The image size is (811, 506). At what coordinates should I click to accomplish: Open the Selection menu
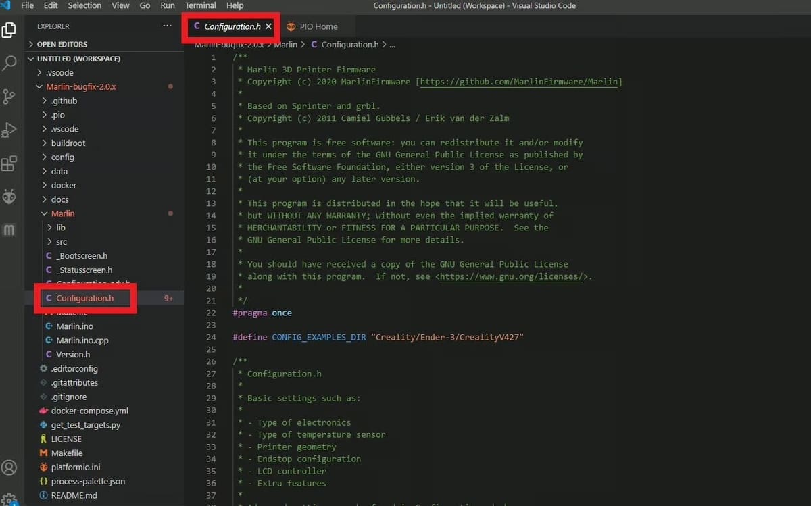[x=84, y=5]
